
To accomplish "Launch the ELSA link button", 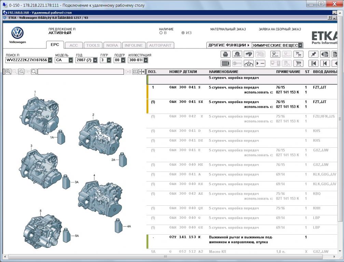I will tap(275, 54).
